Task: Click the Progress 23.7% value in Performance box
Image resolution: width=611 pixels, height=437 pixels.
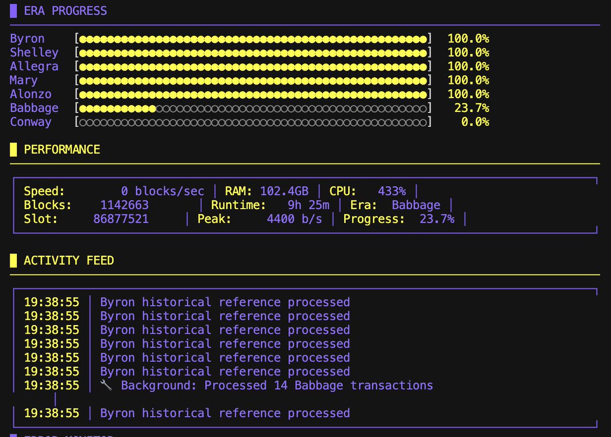Action: (437, 219)
